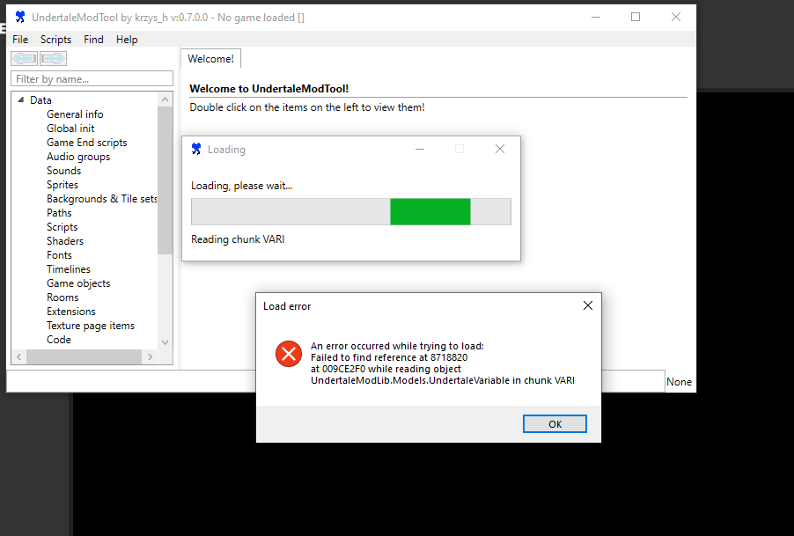This screenshot has width=794, height=536.
Task: Collapse the Data tree node
Action: (x=21, y=99)
